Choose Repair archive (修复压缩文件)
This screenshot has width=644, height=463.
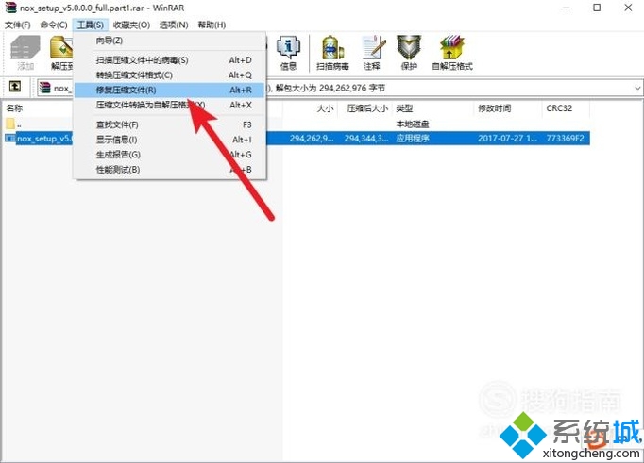click(x=170, y=90)
